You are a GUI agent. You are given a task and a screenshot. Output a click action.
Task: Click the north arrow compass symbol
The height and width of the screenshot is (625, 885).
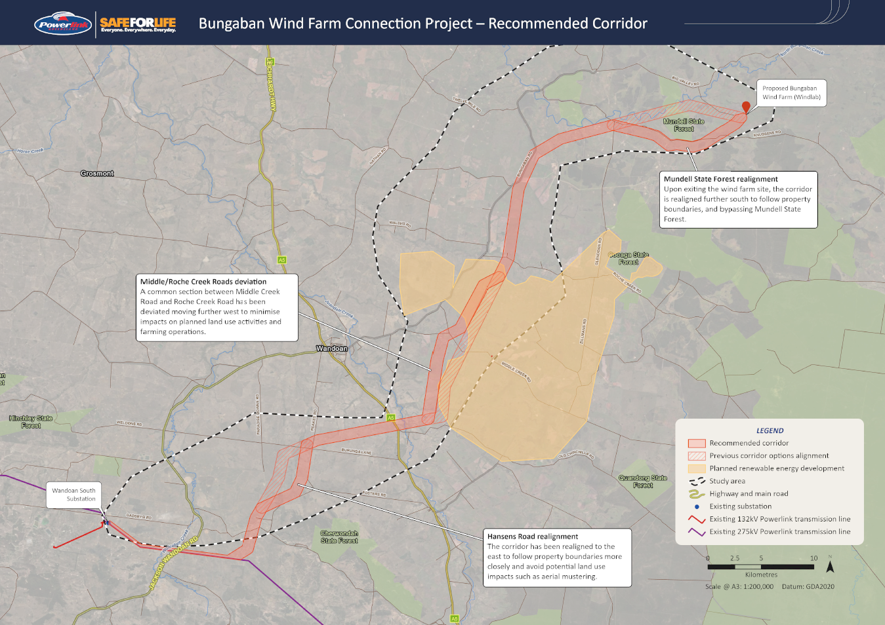(x=830, y=565)
